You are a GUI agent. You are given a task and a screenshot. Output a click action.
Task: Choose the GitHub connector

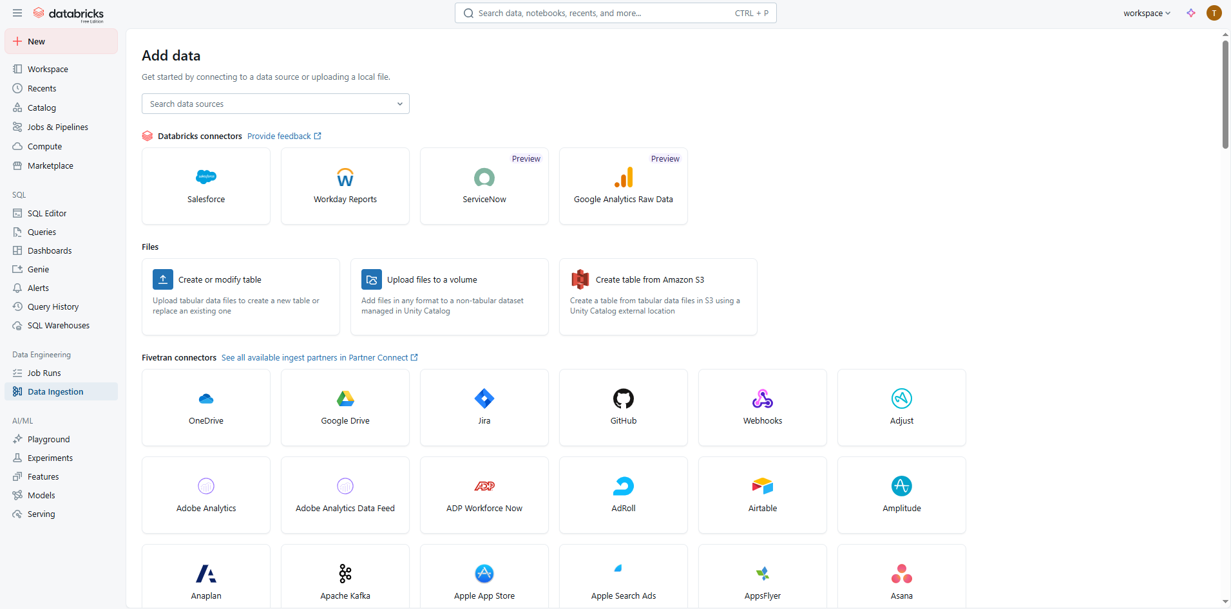624,408
